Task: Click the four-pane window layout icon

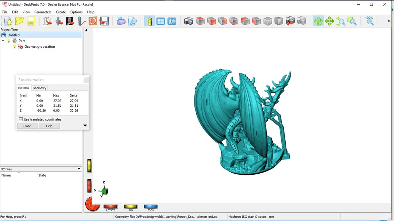Action: [x=161, y=21]
